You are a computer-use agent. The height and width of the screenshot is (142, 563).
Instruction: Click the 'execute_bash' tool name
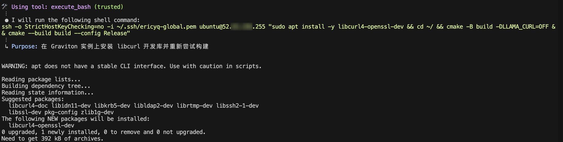71,7
